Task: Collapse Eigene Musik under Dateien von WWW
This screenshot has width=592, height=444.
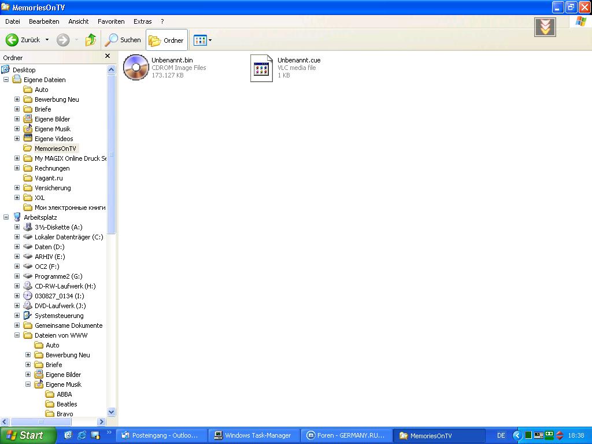Action: (28, 384)
